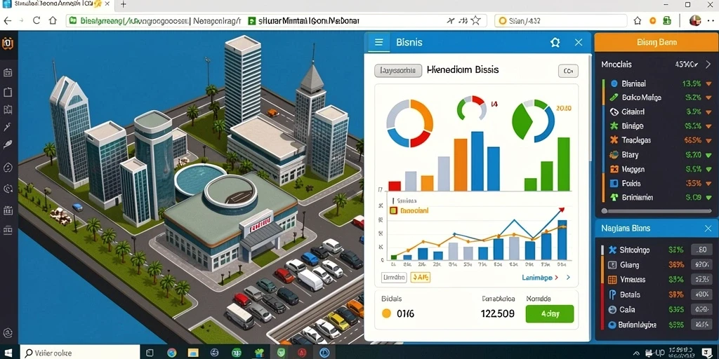Screen dimensions: 719x359
Task: Click the address bar bookmark star
Action: [476, 20]
